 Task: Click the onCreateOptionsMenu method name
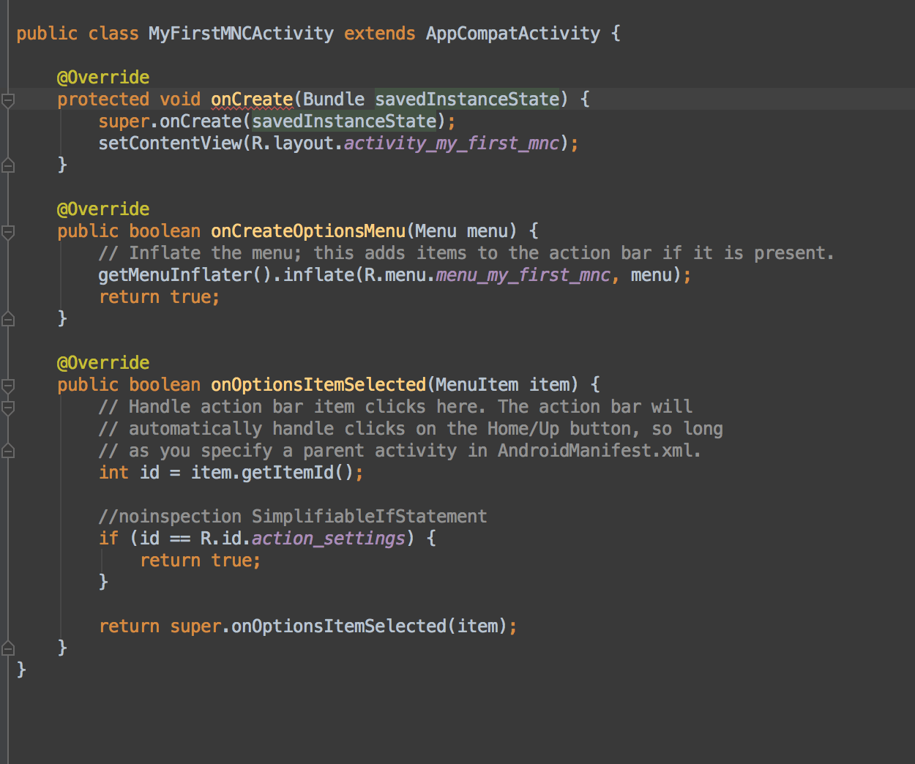[308, 231]
